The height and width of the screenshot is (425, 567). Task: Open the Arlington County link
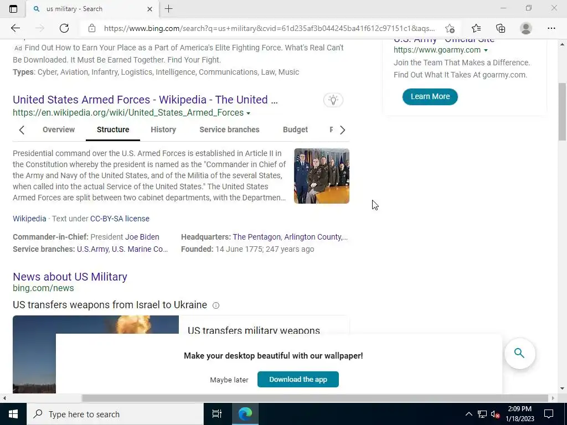315,237
